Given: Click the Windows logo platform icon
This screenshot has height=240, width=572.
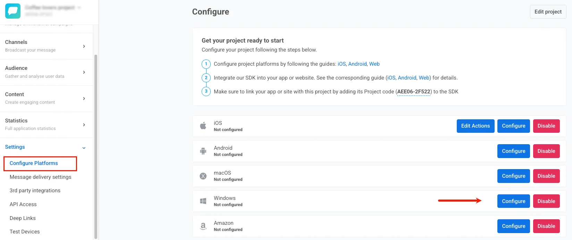Looking at the screenshot, I should 203,201.
